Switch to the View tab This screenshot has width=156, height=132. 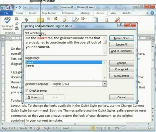click(x=114, y=13)
